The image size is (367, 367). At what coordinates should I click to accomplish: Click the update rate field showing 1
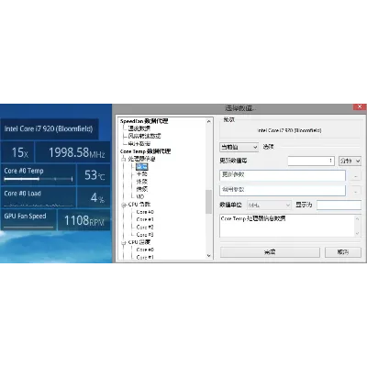pos(311,161)
